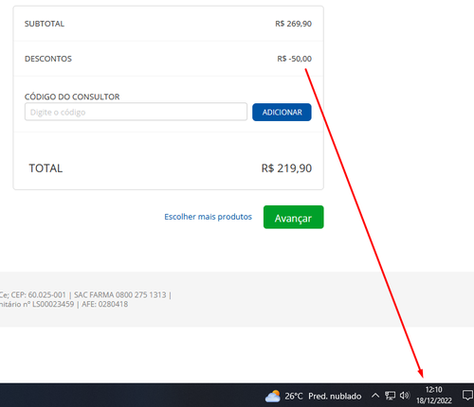Focus the Digite o código input field
The height and width of the screenshot is (407, 474).
coord(136,112)
